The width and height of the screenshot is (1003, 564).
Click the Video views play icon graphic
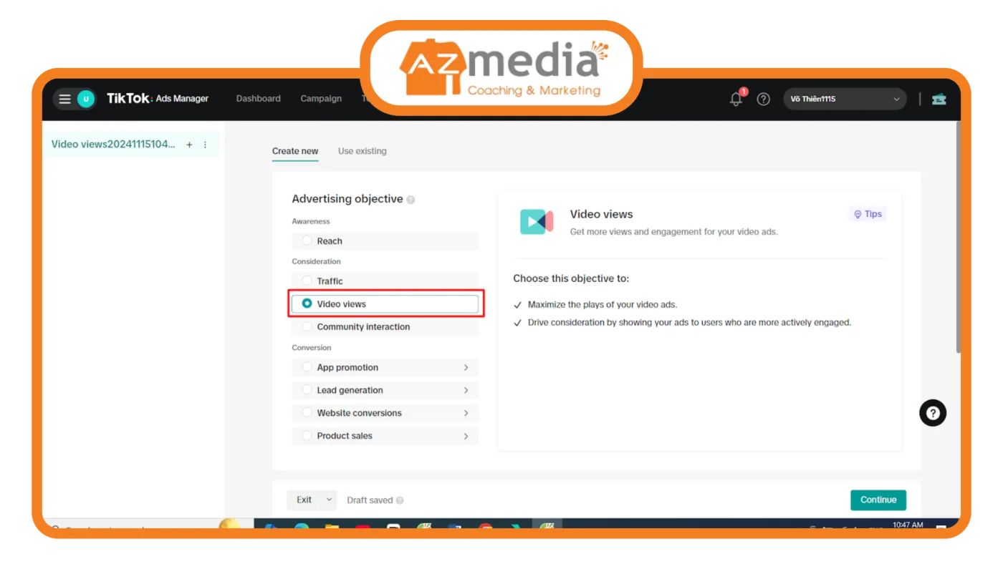pos(537,222)
